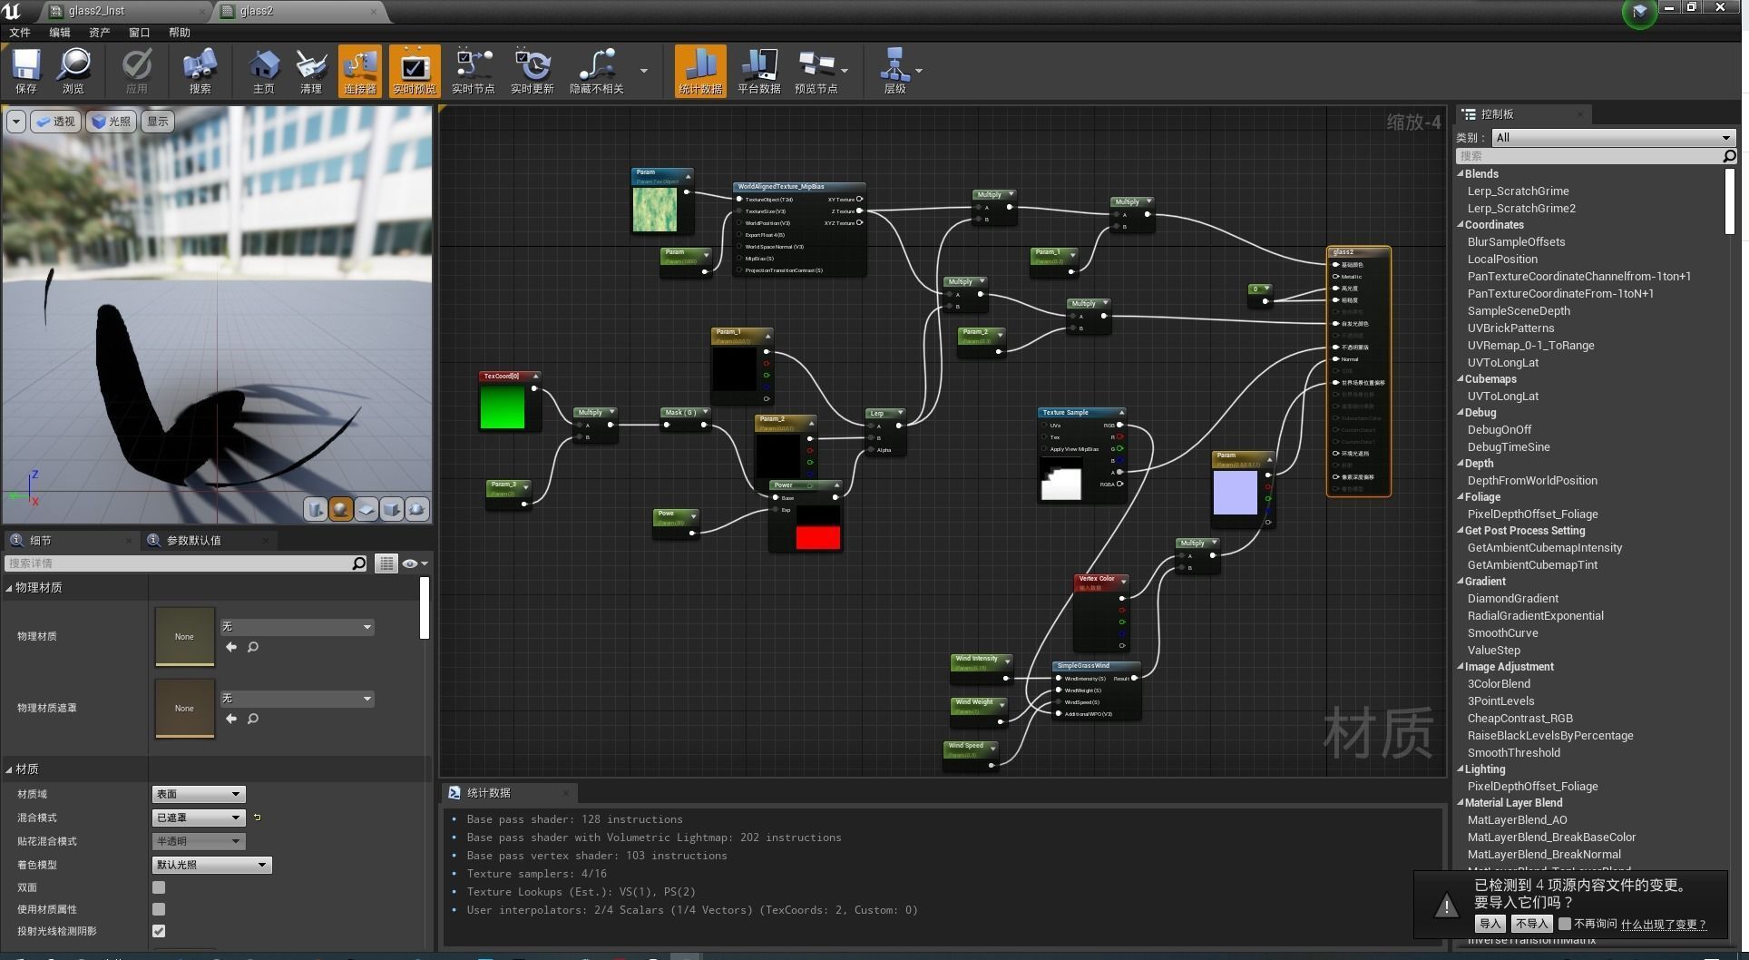Toggle the 实时更新 live update icon

pyautogui.click(x=533, y=70)
